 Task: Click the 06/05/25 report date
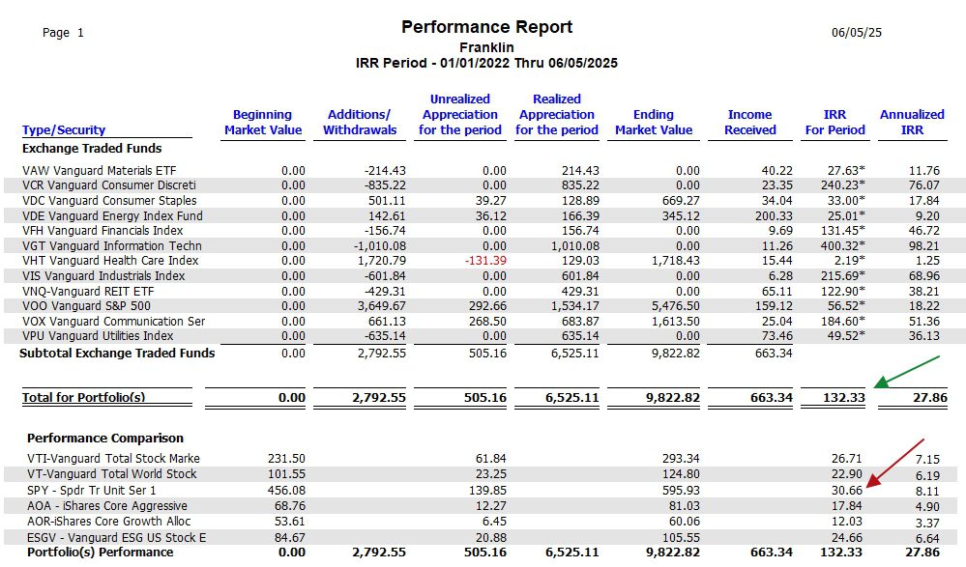(x=857, y=33)
